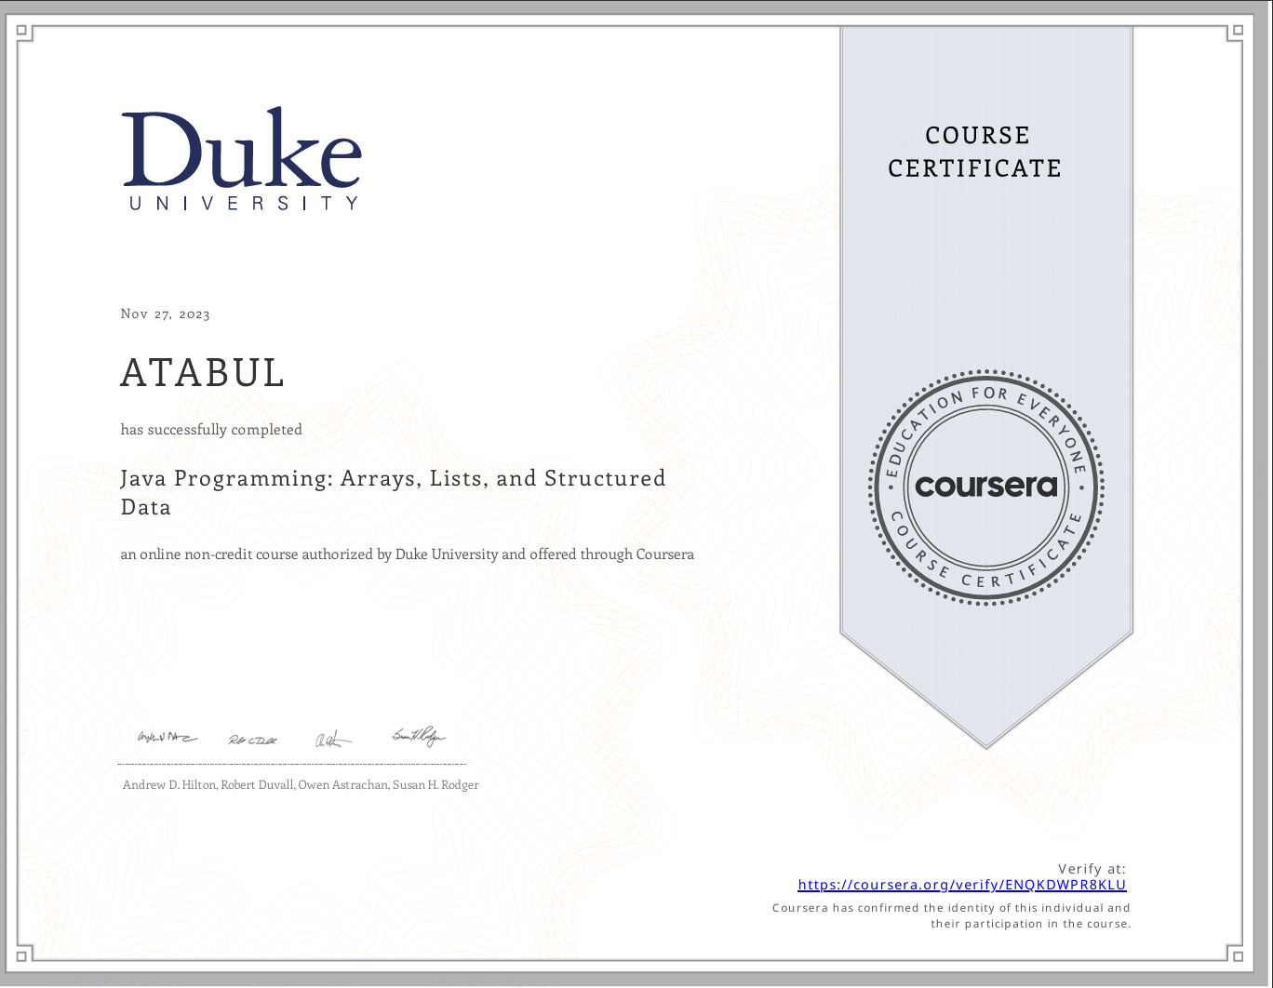Screen dimensions: 1273x988
Task: Click the 'an online non-credit course' line
Action: (x=408, y=554)
